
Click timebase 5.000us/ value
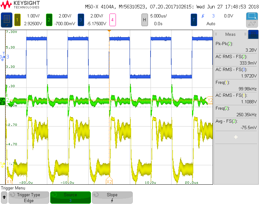pyautogui.click(x=158, y=16)
